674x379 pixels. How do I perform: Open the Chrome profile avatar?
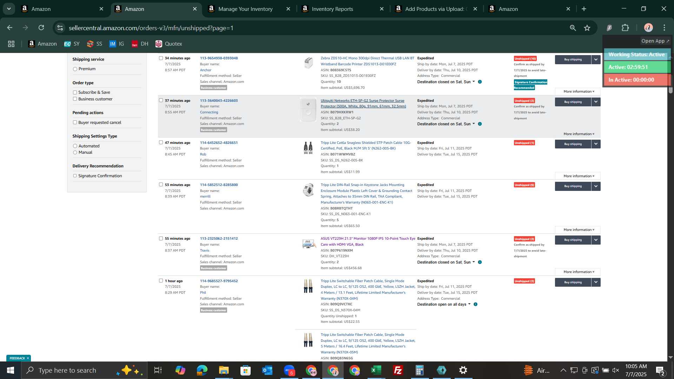click(648, 28)
